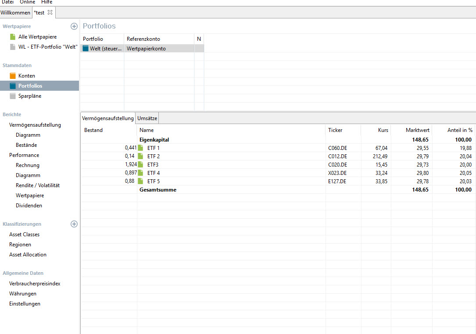Image resolution: width=476 pixels, height=334 pixels.
Task: Click the green icon beside ETF 1
Action: (x=141, y=148)
